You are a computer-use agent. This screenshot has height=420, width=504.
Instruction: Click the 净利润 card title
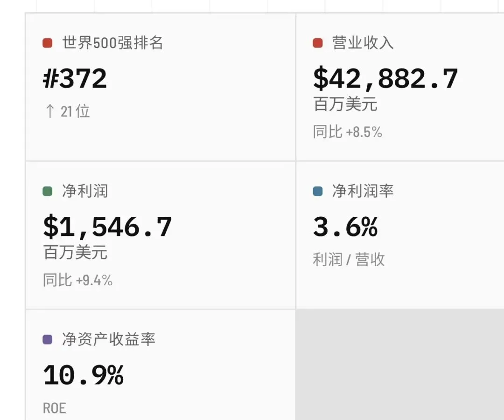click(85, 192)
